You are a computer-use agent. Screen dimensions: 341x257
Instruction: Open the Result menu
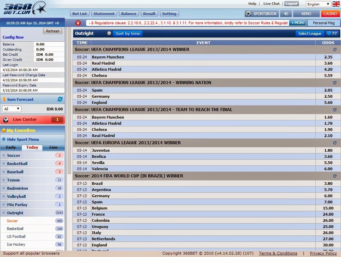(x=149, y=14)
